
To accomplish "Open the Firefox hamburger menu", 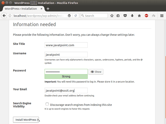I will pyautogui.click(x=162, y=16).
